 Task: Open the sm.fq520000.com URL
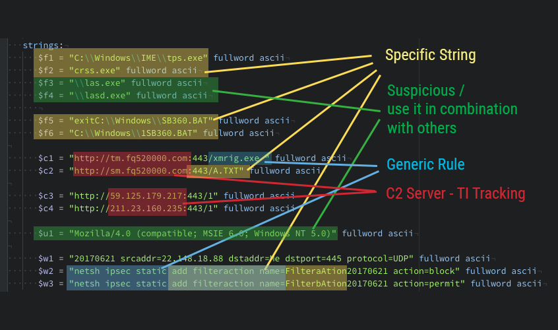coord(131,171)
